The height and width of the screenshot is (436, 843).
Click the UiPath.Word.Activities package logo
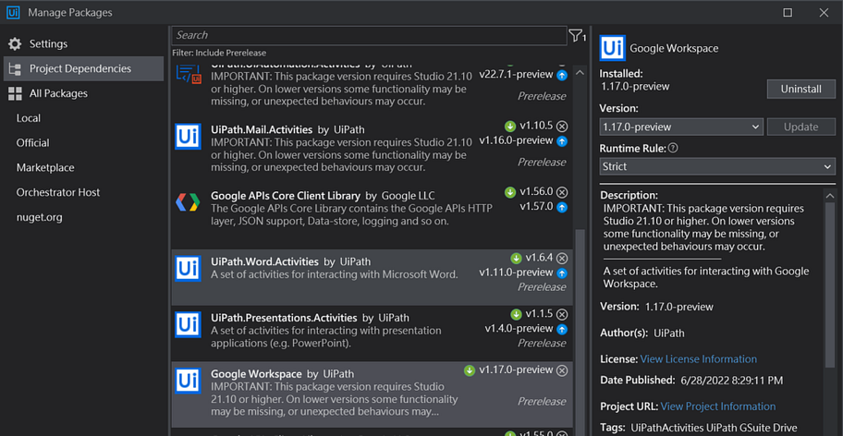188,269
